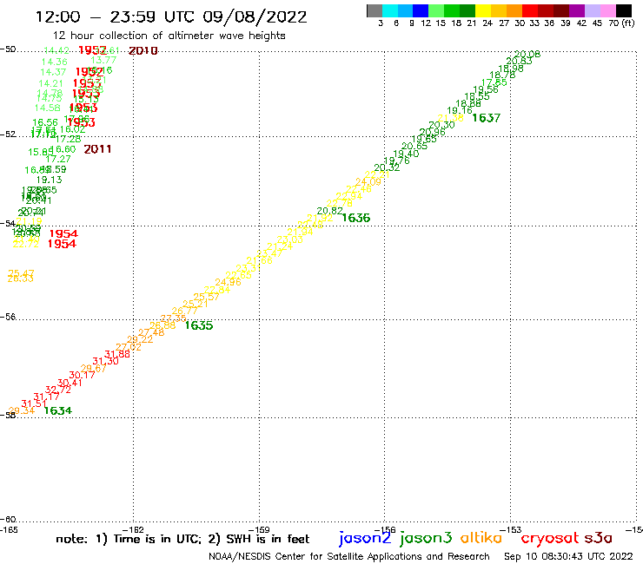
Task: Click the jason3 time stamp 1636
Action: point(356,218)
